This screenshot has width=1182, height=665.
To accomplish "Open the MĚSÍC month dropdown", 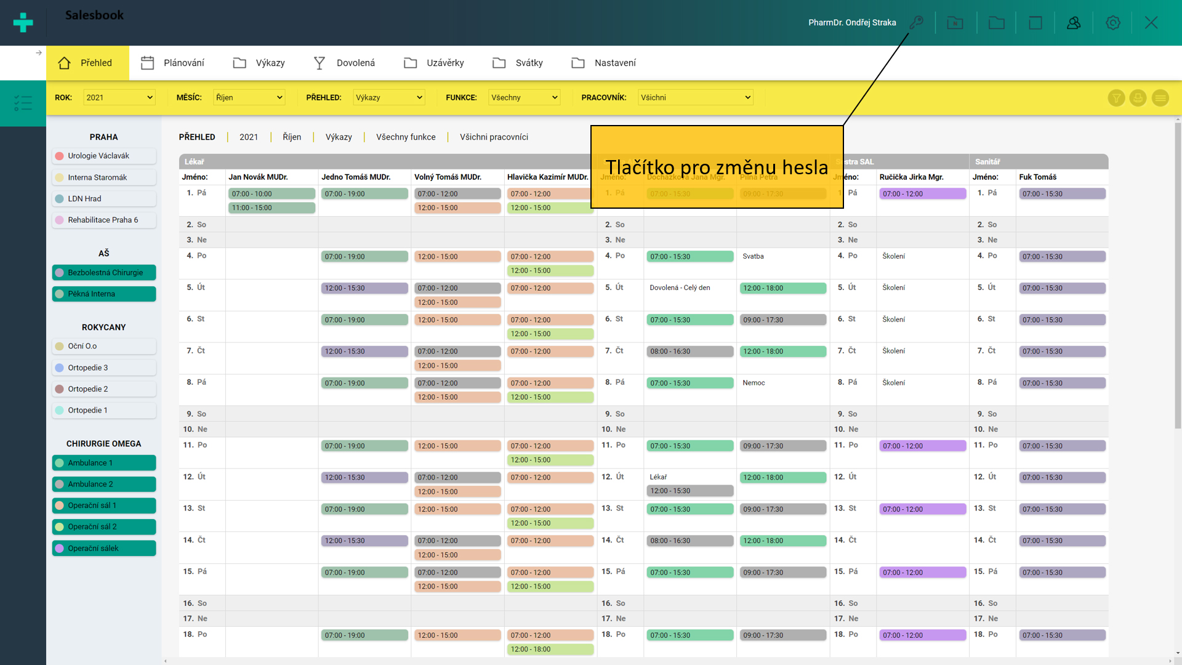I will (x=249, y=97).
